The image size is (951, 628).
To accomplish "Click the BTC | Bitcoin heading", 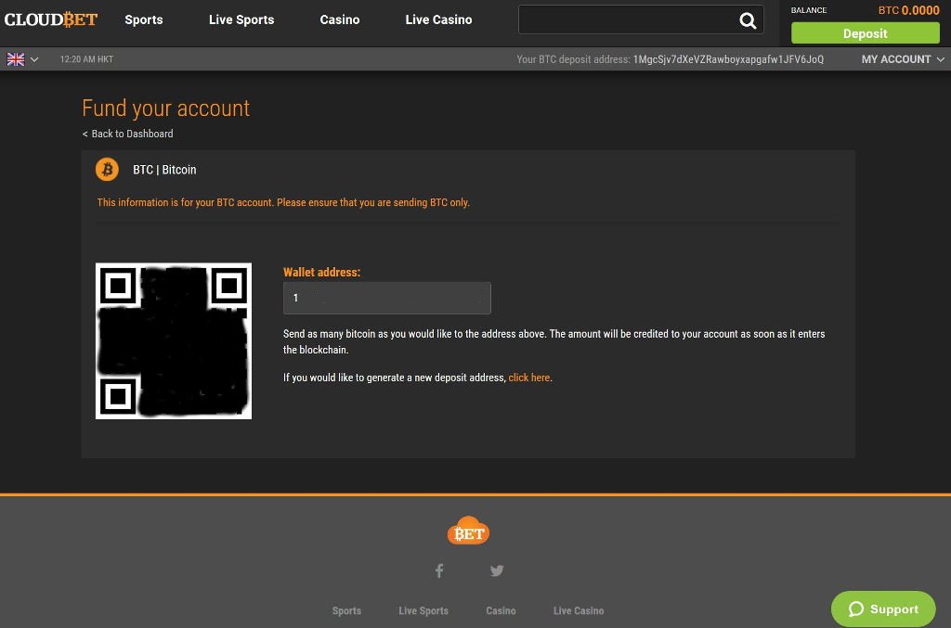I will 164,170.
